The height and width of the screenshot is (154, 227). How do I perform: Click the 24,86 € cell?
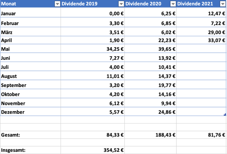click(151, 111)
